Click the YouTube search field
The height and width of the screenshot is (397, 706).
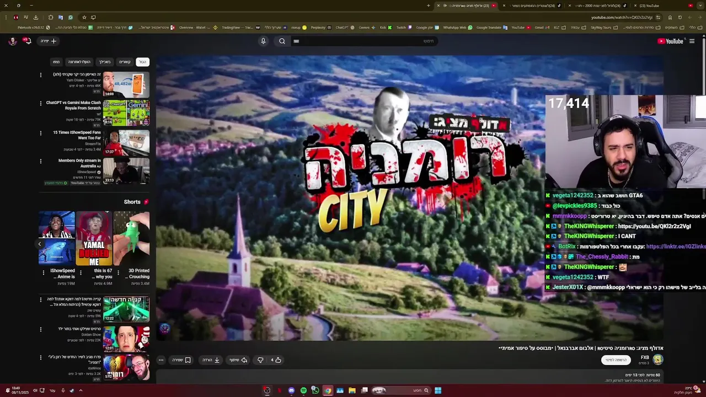click(364, 41)
